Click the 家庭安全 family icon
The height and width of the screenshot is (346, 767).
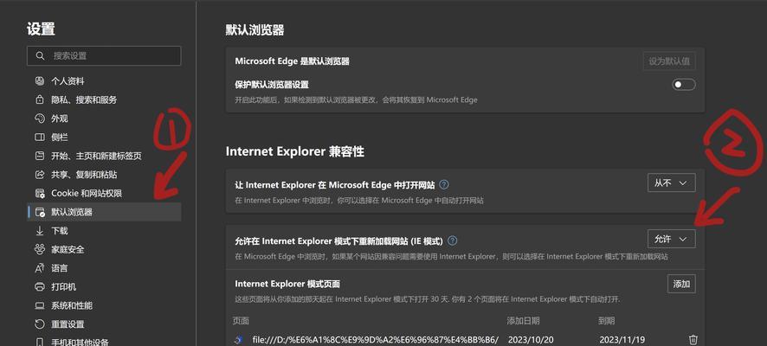(x=40, y=249)
